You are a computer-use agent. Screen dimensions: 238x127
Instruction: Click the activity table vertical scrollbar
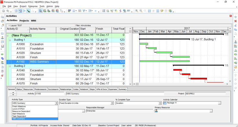pyautogui.click(x=130, y=56)
